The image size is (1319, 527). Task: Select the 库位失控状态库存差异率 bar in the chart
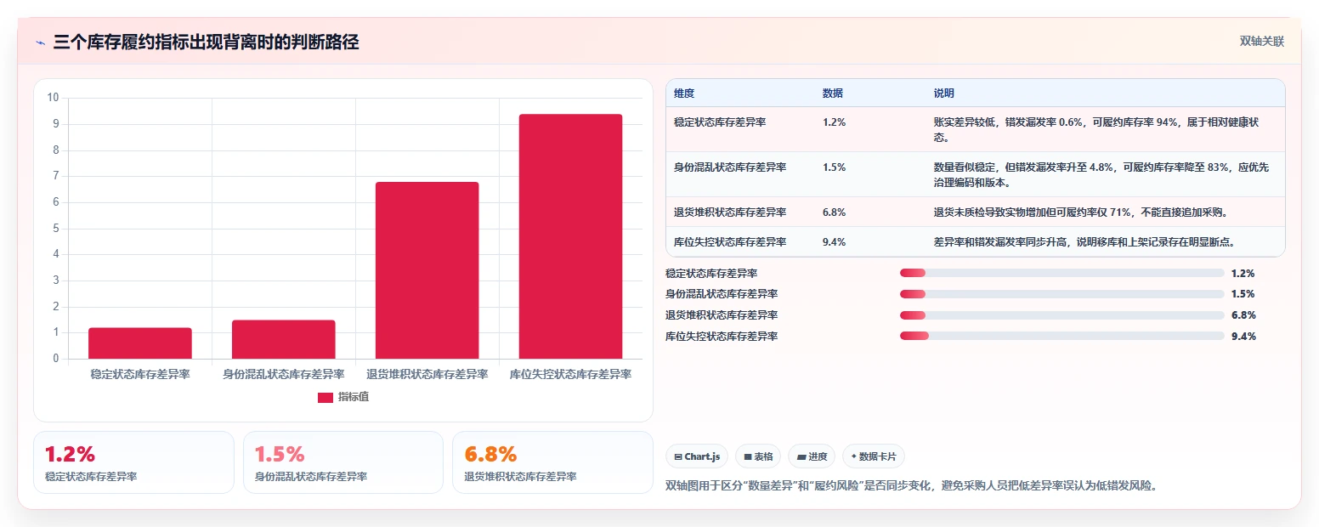(x=571, y=236)
